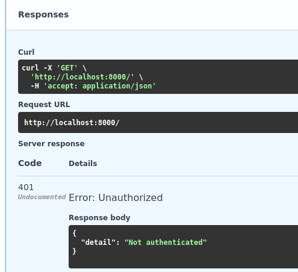Click the Details column header
298x272 pixels.
[83, 164]
